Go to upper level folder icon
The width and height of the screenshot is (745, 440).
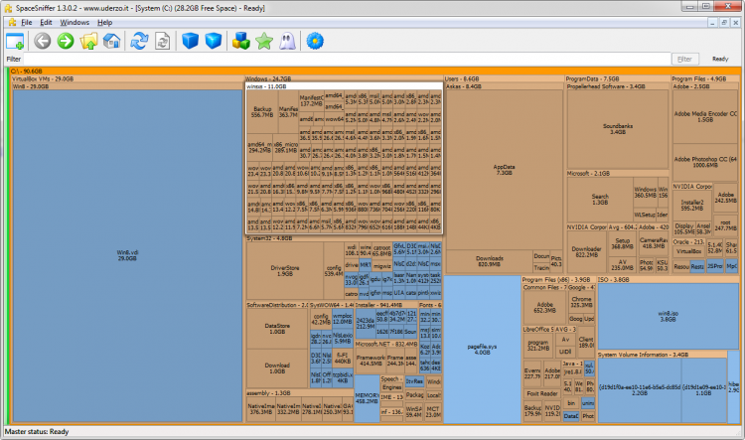click(x=88, y=42)
